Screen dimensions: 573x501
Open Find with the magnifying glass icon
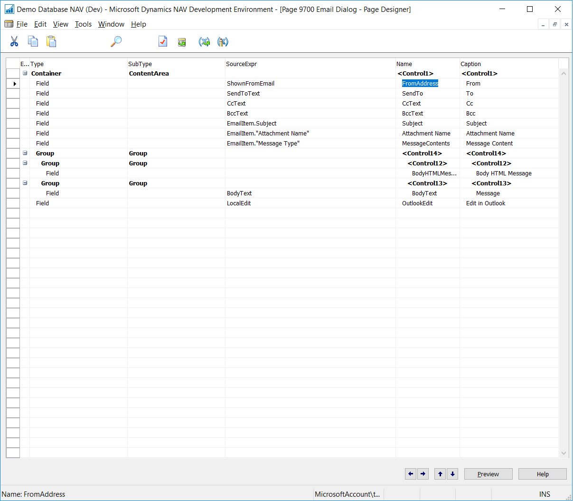click(116, 42)
